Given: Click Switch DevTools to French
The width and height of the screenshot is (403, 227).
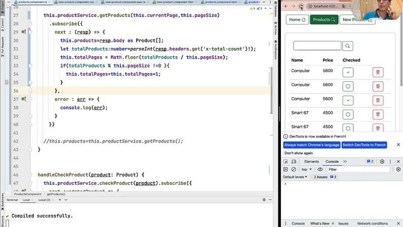Looking at the screenshot, I should click(x=364, y=145).
